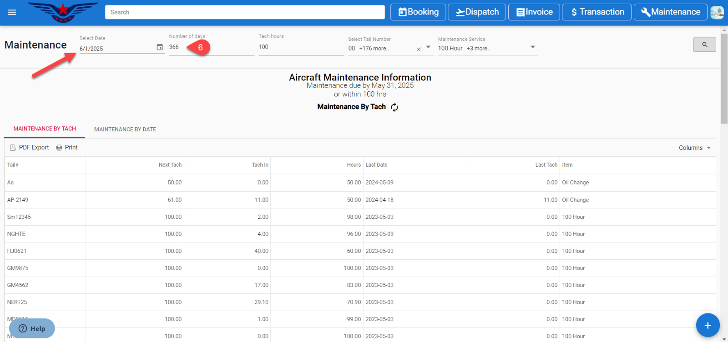
Task: Print the maintenance table
Action: 67,148
